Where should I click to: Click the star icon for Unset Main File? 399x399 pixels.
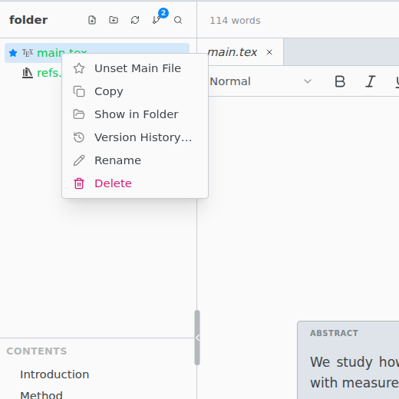click(x=79, y=68)
